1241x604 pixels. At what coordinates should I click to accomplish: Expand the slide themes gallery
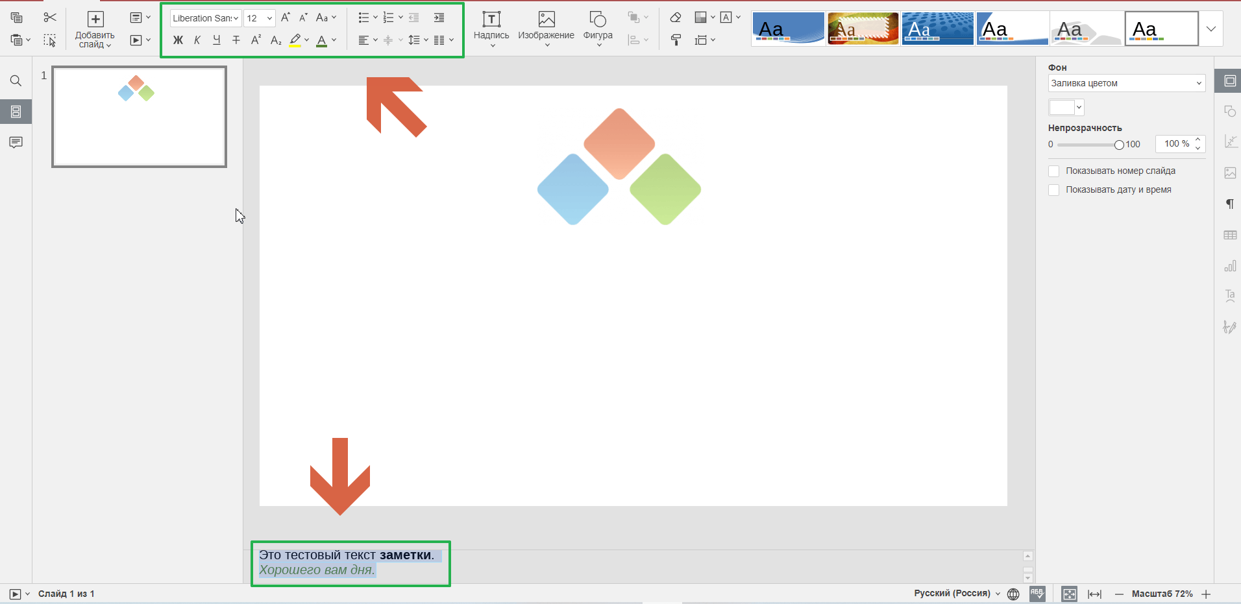tap(1210, 29)
